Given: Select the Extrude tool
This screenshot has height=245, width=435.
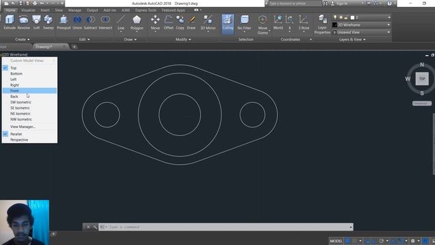Looking at the screenshot, I should tap(10, 22).
